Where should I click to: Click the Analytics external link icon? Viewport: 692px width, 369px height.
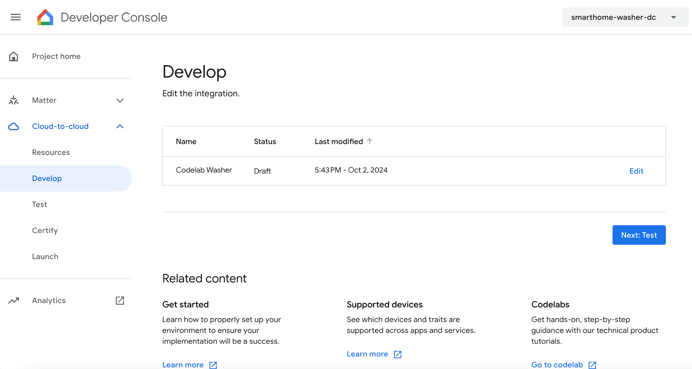click(120, 300)
